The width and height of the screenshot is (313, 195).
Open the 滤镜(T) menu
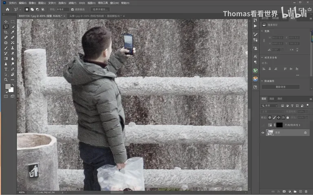[72, 3]
